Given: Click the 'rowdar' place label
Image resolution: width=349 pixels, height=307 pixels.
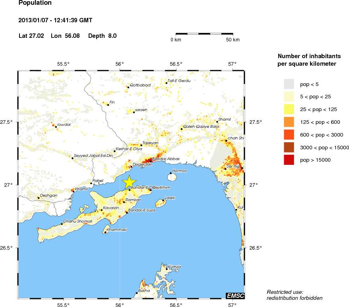Looking at the screenshot, I should (64, 125).
